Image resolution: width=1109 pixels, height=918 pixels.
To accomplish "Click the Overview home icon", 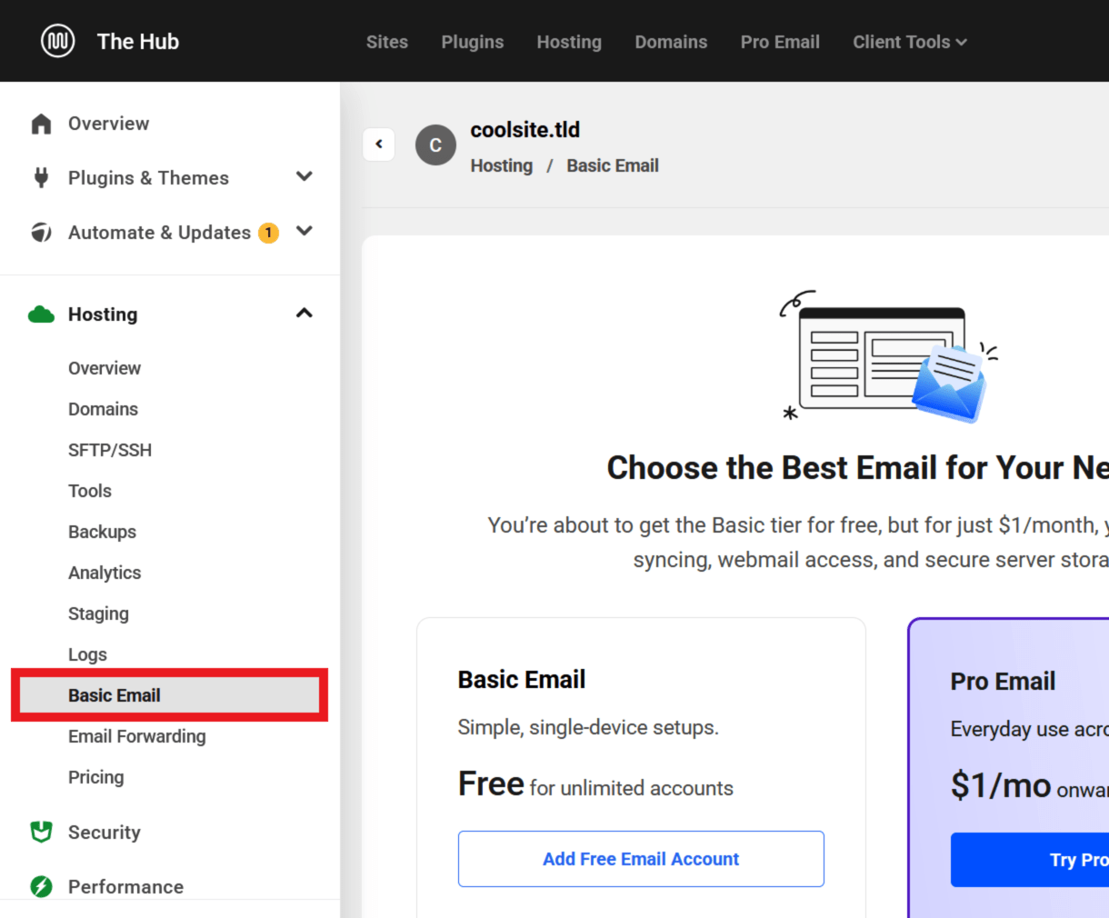I will (x=41, y=124).
